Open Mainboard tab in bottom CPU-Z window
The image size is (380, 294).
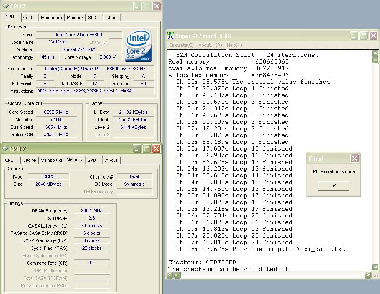[x=51, y=160]
